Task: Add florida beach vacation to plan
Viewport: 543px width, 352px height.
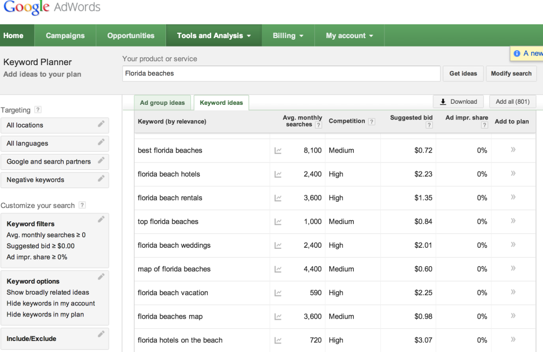Action: (513, 292)
